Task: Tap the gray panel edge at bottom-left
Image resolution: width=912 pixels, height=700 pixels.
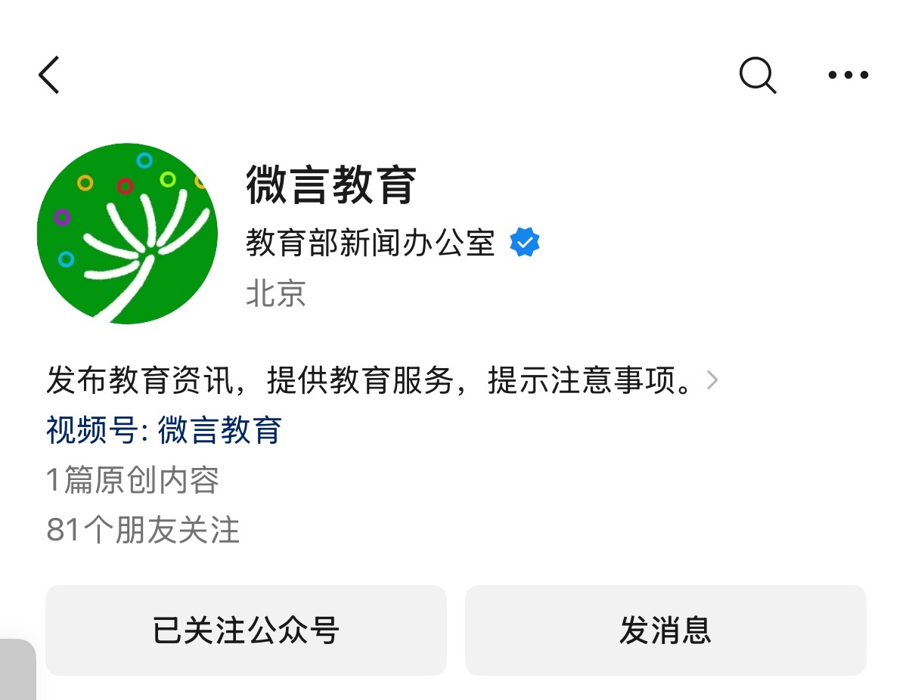Action: point(17,669)
